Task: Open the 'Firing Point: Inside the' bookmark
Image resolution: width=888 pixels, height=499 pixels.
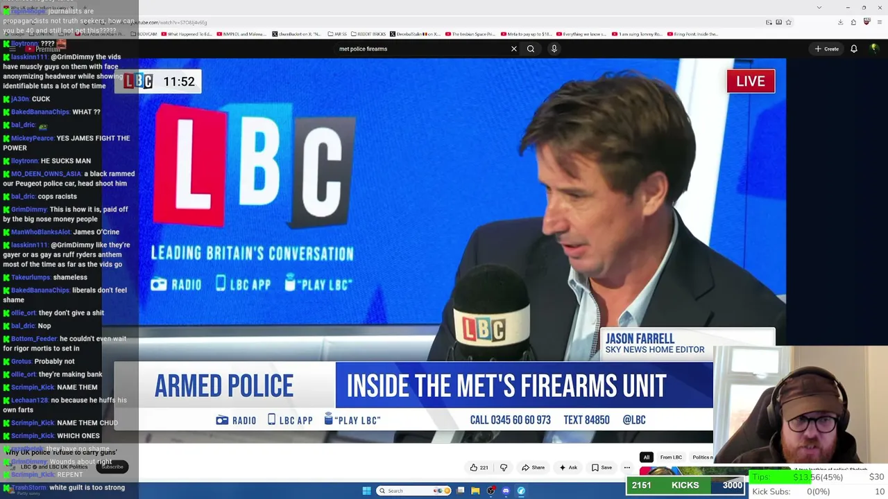Action: 692,34
